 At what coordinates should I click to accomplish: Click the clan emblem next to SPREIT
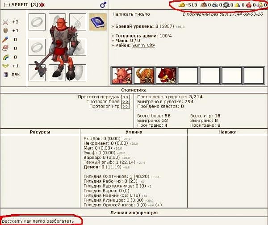(42, 5)
